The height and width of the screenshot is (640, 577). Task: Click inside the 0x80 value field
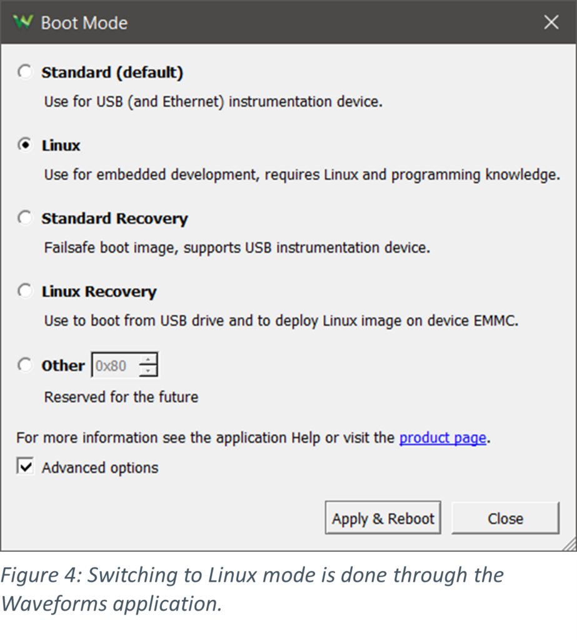(119, 365)
